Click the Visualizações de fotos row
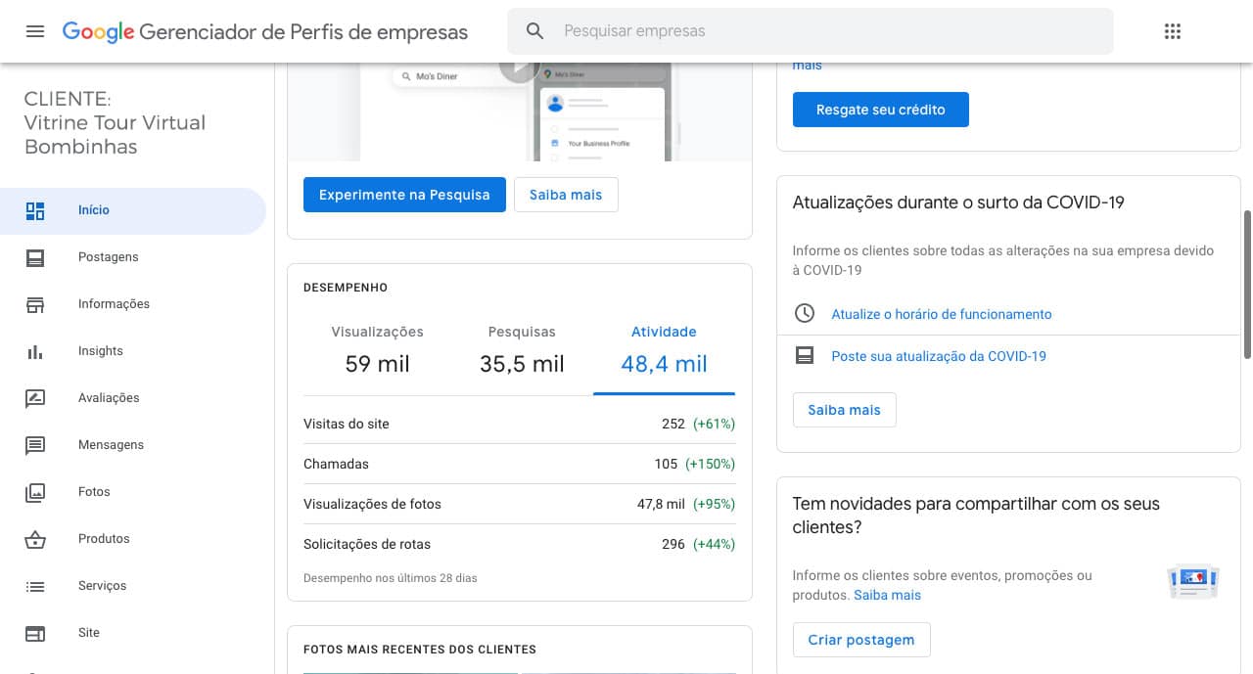 tap(520, 504)
